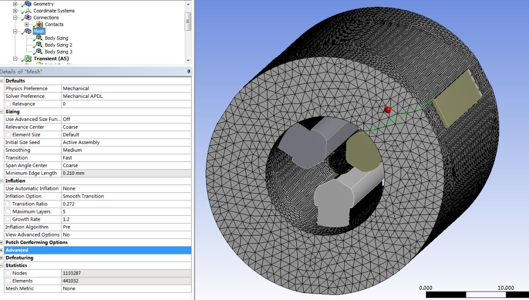The height and width of the screenshot is (300, 529).
Task: Tick the Growth Rate checkbox
Action: (x=8, y=219)
